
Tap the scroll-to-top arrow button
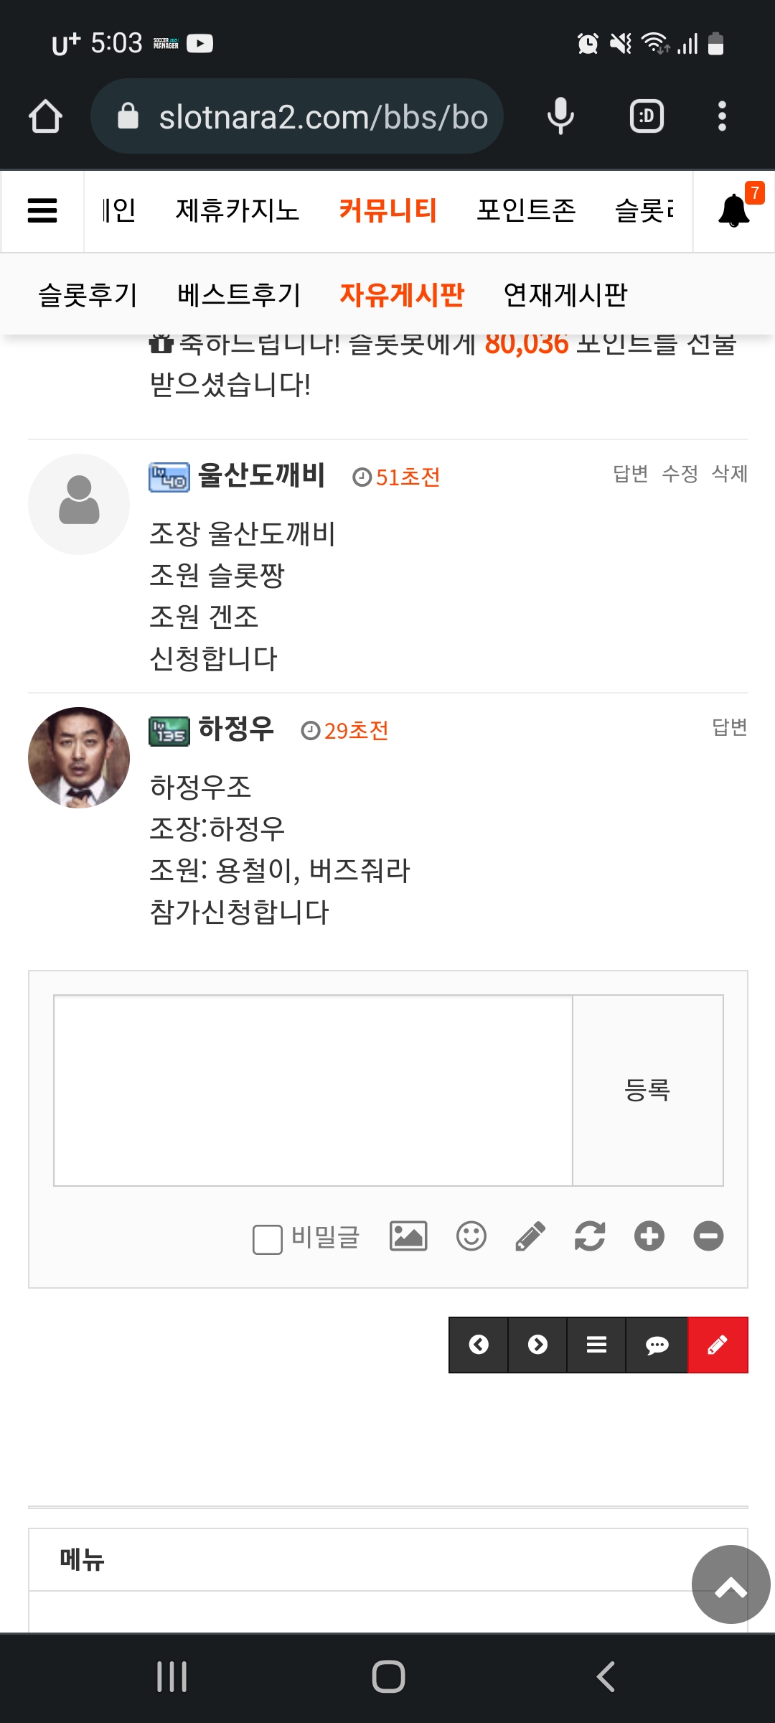click(x=731, y=1584)
